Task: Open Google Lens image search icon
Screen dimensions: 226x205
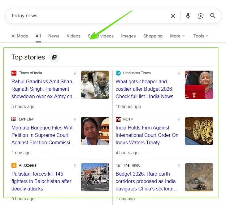Action: pyautogui.click(x=201, y=16)
